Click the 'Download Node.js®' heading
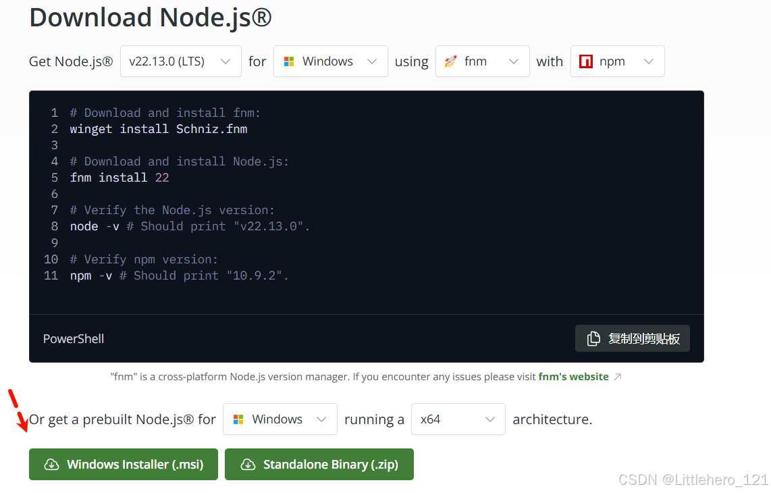 [x=151, y=17]
